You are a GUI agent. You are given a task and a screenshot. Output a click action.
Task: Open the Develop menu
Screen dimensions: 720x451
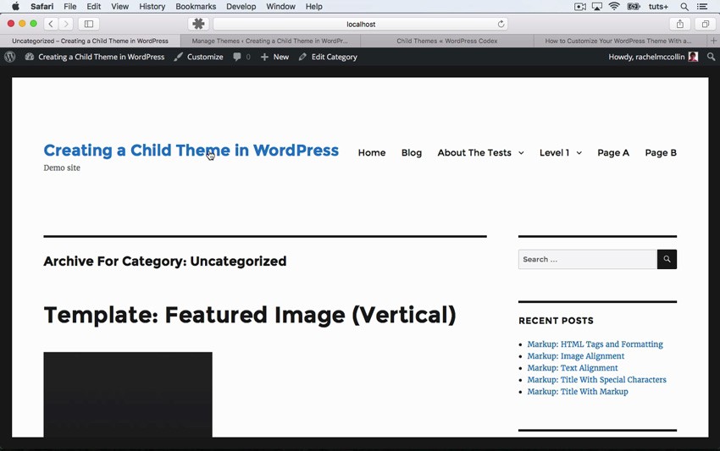click(x=241, y=7)
